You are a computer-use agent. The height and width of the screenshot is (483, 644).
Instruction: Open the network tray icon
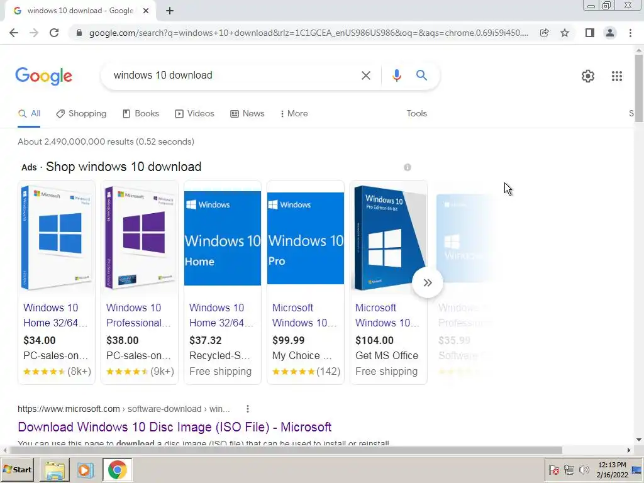(569, 470)
